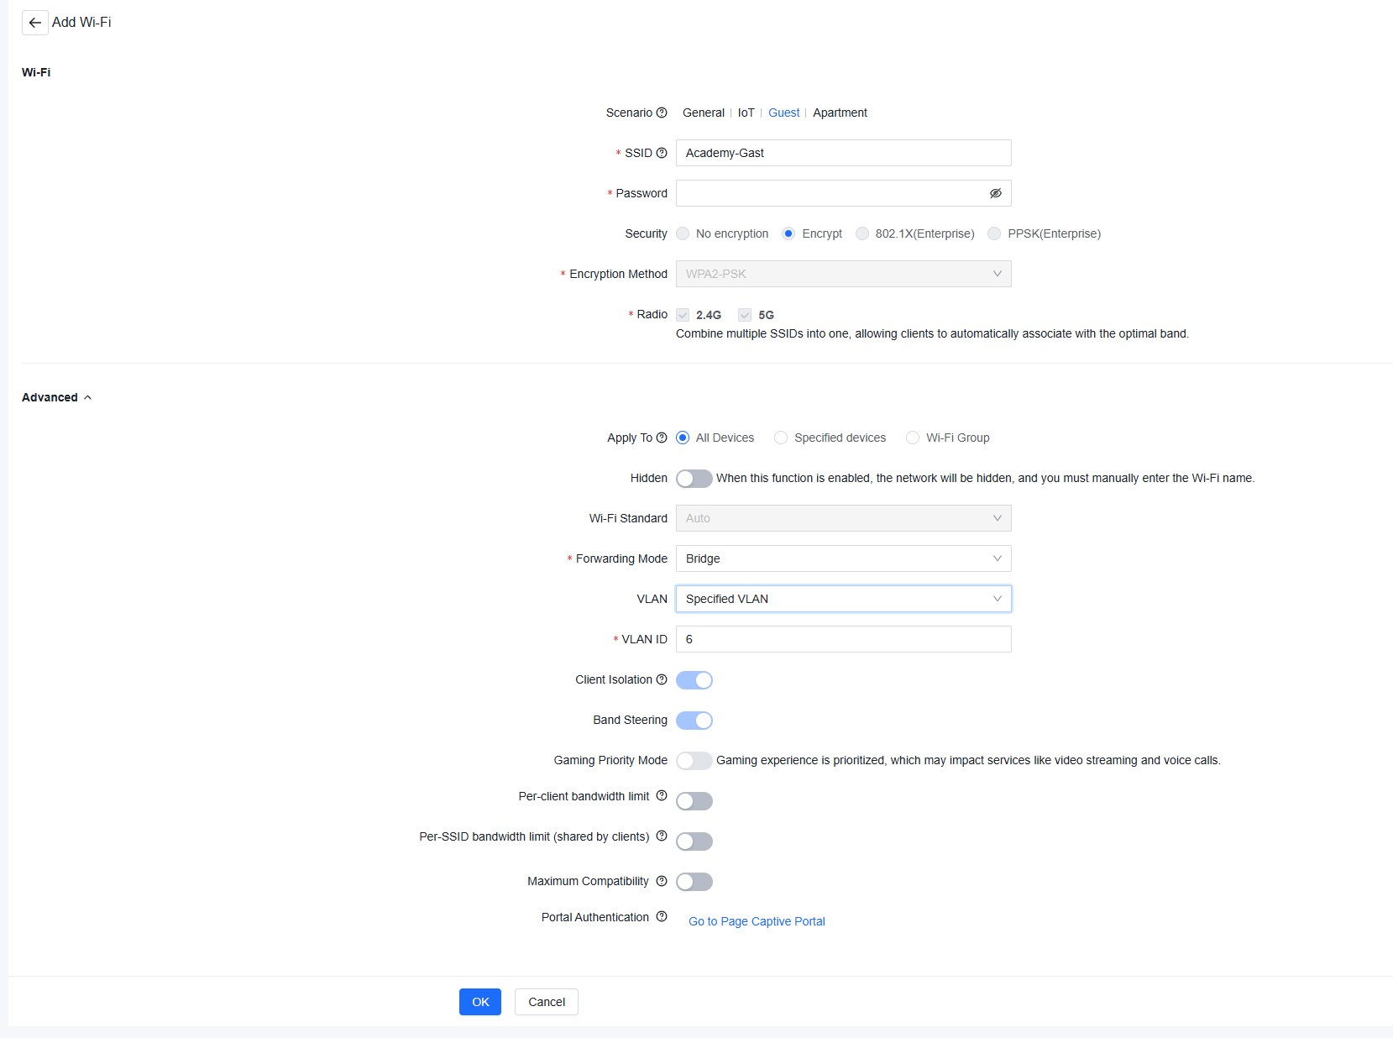Viewport: 1393px width, 1038px height.
Task: Turn off Band Steering toggle
Action: (x=694, y=721)
